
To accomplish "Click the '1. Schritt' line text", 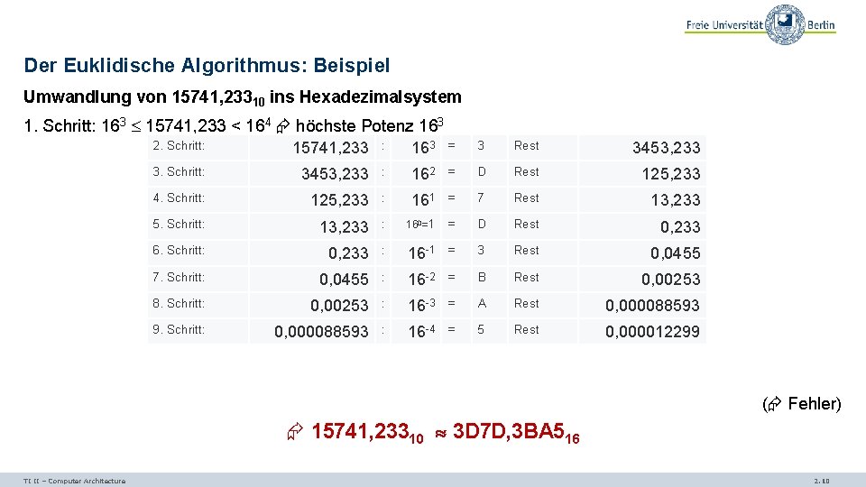I will 234,125.
